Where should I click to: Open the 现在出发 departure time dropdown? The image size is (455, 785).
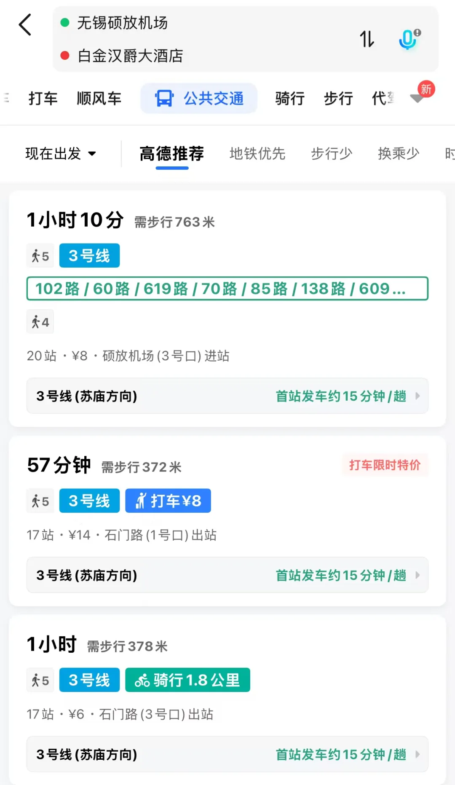tap(61, 153)
